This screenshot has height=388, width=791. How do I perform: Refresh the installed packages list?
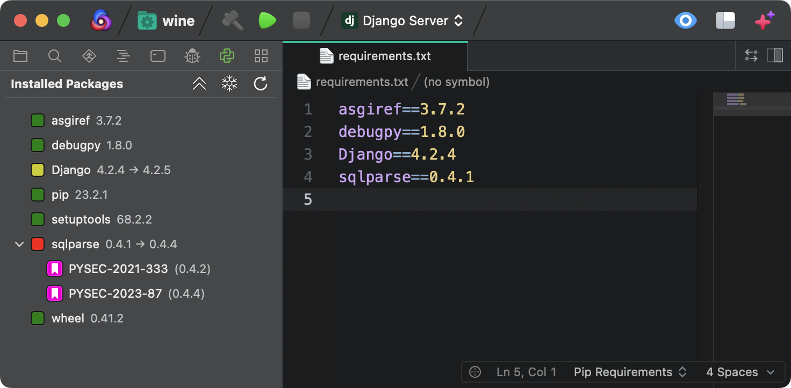260,83
